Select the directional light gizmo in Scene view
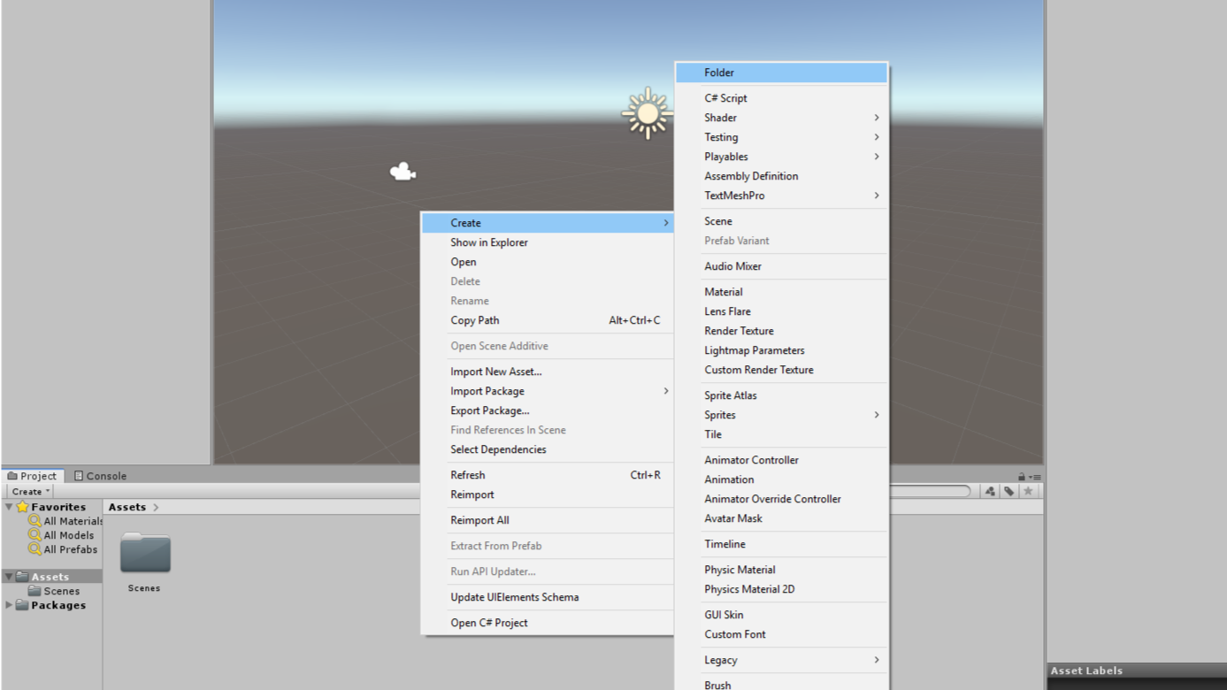 click(x=647, y=113)
